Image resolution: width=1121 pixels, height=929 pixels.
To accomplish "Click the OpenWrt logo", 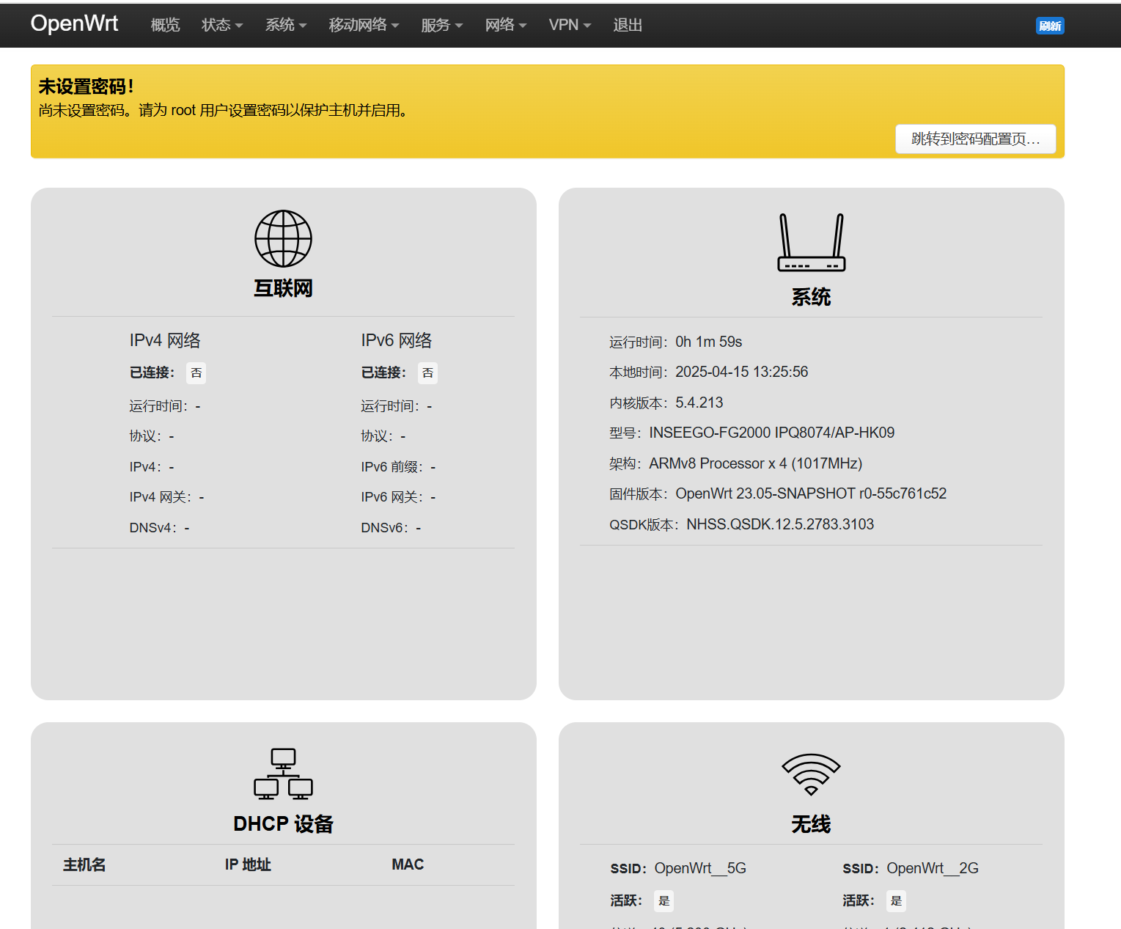I will 74,23.
